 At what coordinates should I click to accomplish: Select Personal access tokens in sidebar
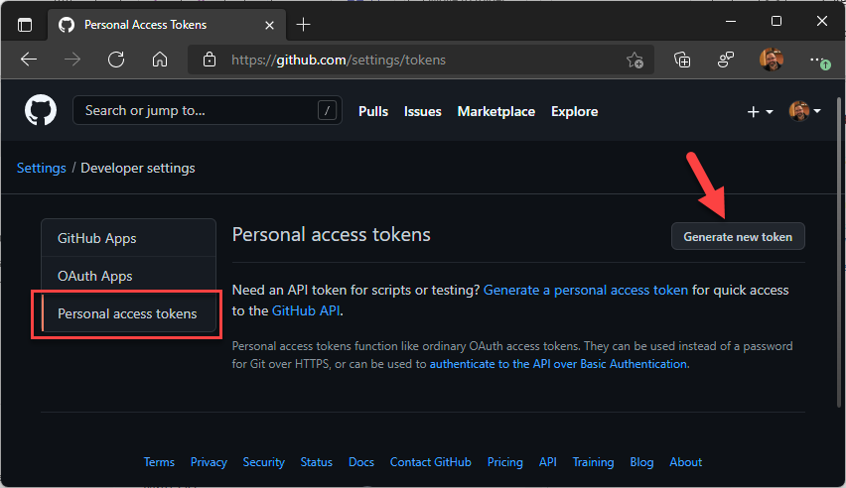[128, 313]
